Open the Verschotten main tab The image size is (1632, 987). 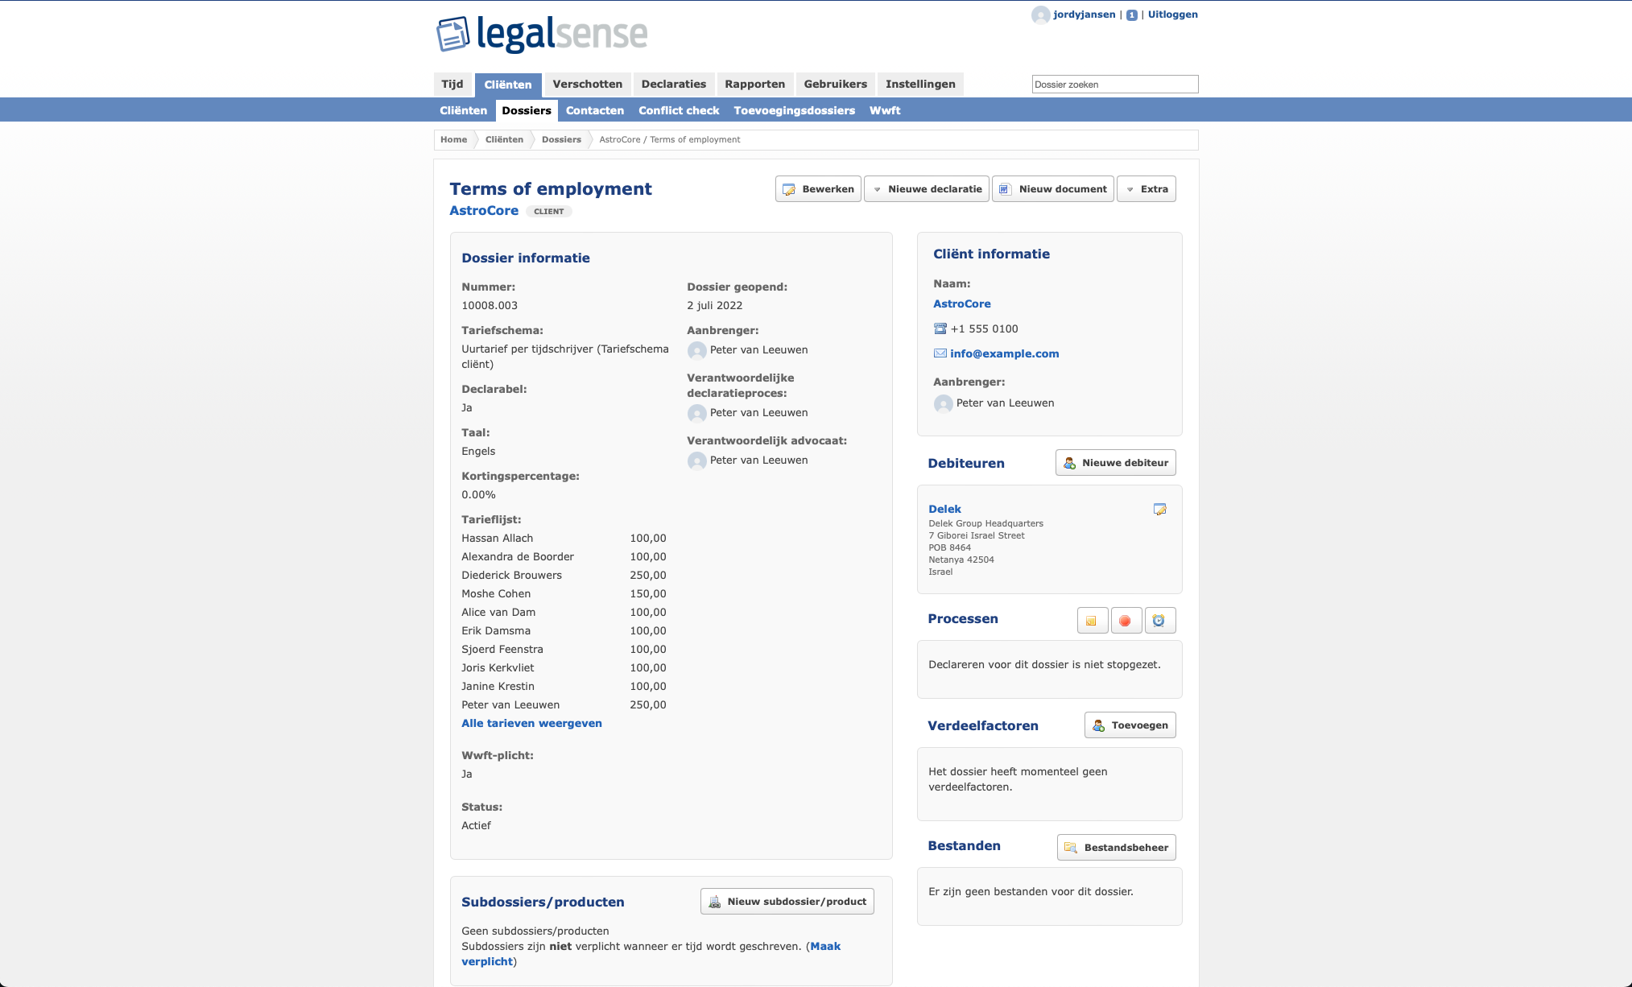point(587,85)
